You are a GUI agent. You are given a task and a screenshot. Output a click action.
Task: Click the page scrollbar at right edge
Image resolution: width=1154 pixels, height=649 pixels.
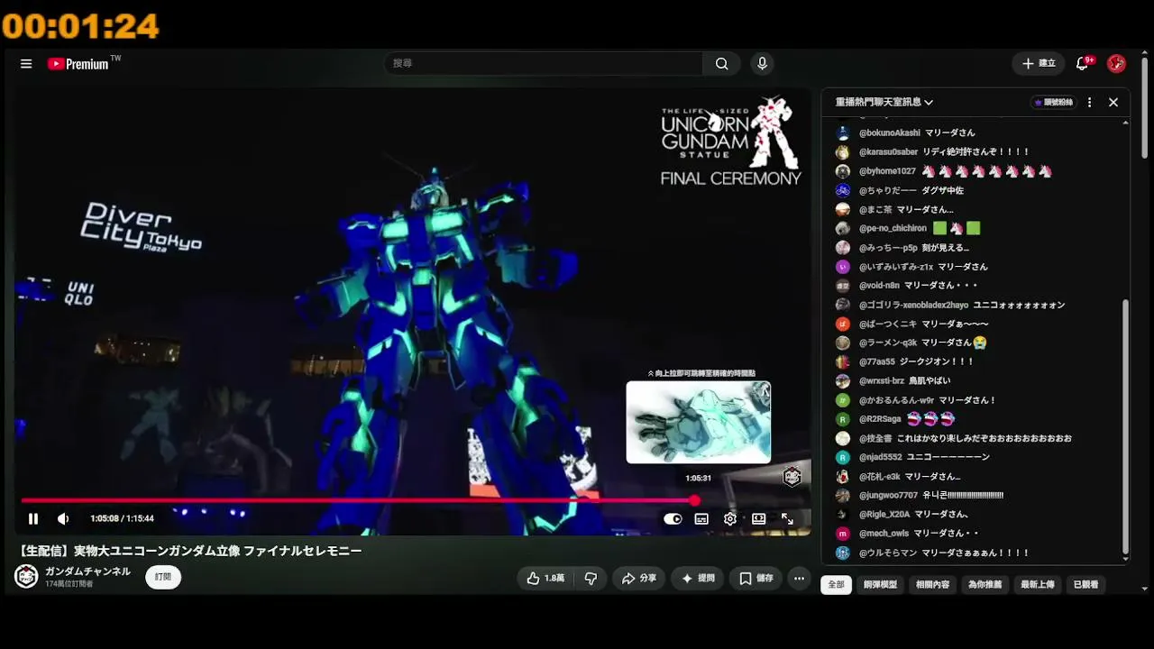1145,108
